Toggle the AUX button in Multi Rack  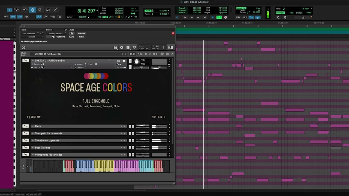point(168,54)
